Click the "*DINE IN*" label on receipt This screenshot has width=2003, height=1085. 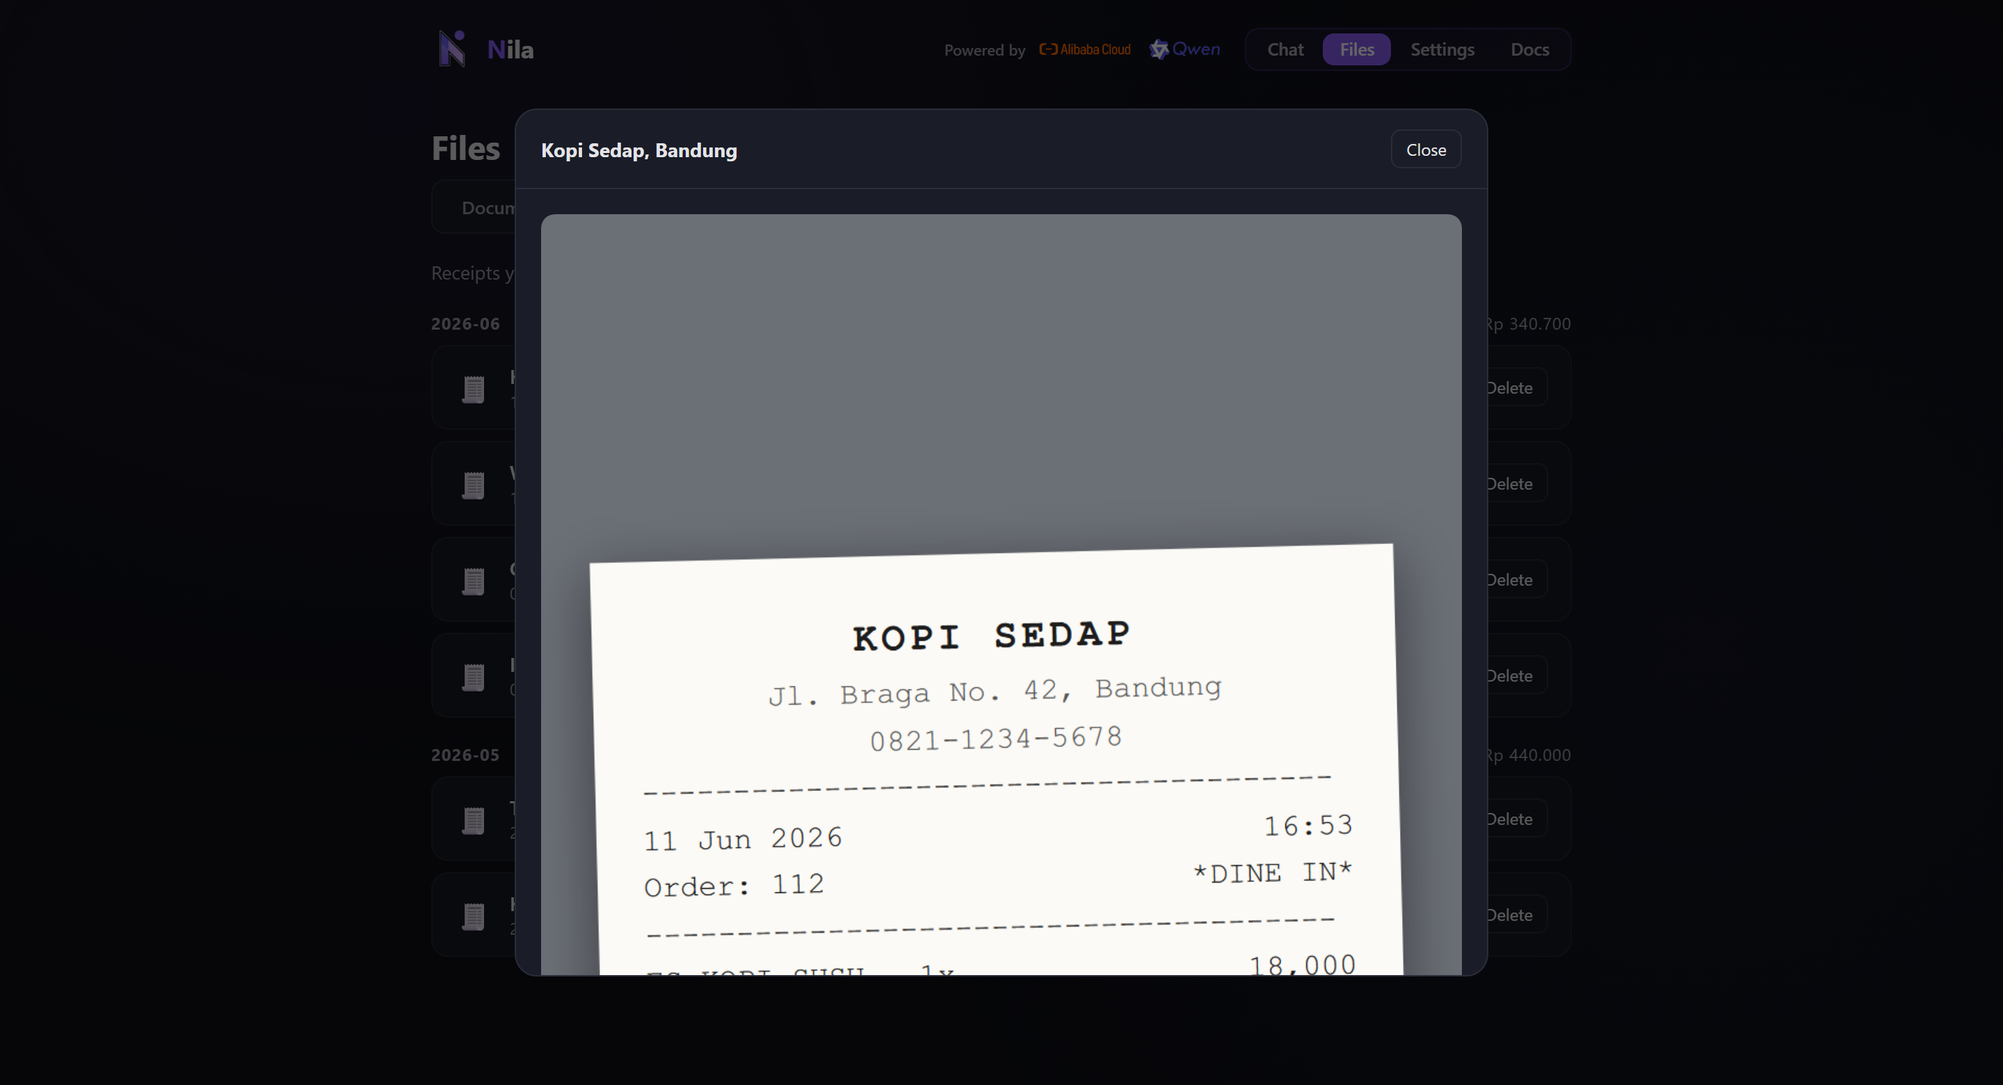click(x=1273, y=873)
